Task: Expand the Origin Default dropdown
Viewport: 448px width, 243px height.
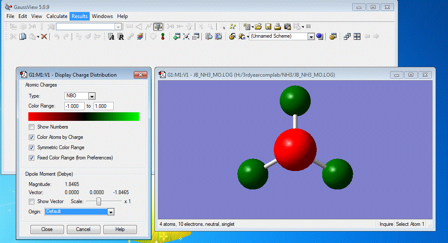Action: (x=111, y=212)
